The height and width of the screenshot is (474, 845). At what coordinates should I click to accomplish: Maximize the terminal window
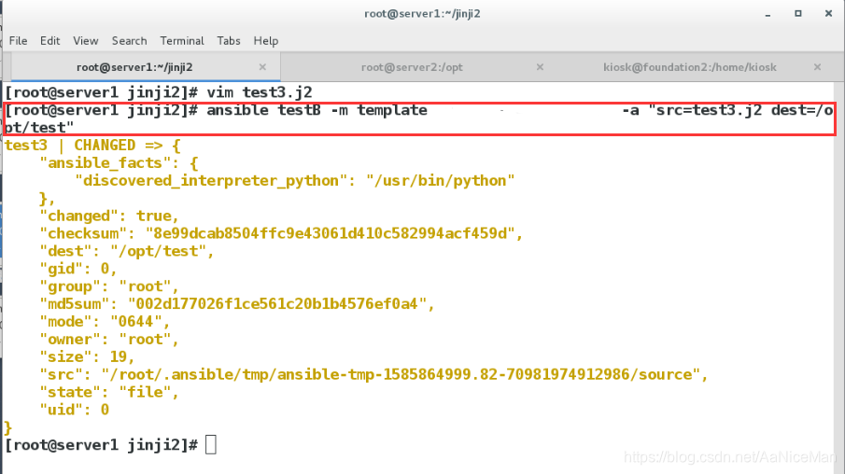(x=798, y=13)
